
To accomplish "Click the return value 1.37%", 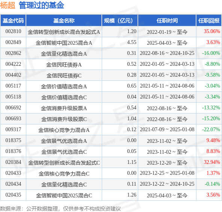I will 213,173.
